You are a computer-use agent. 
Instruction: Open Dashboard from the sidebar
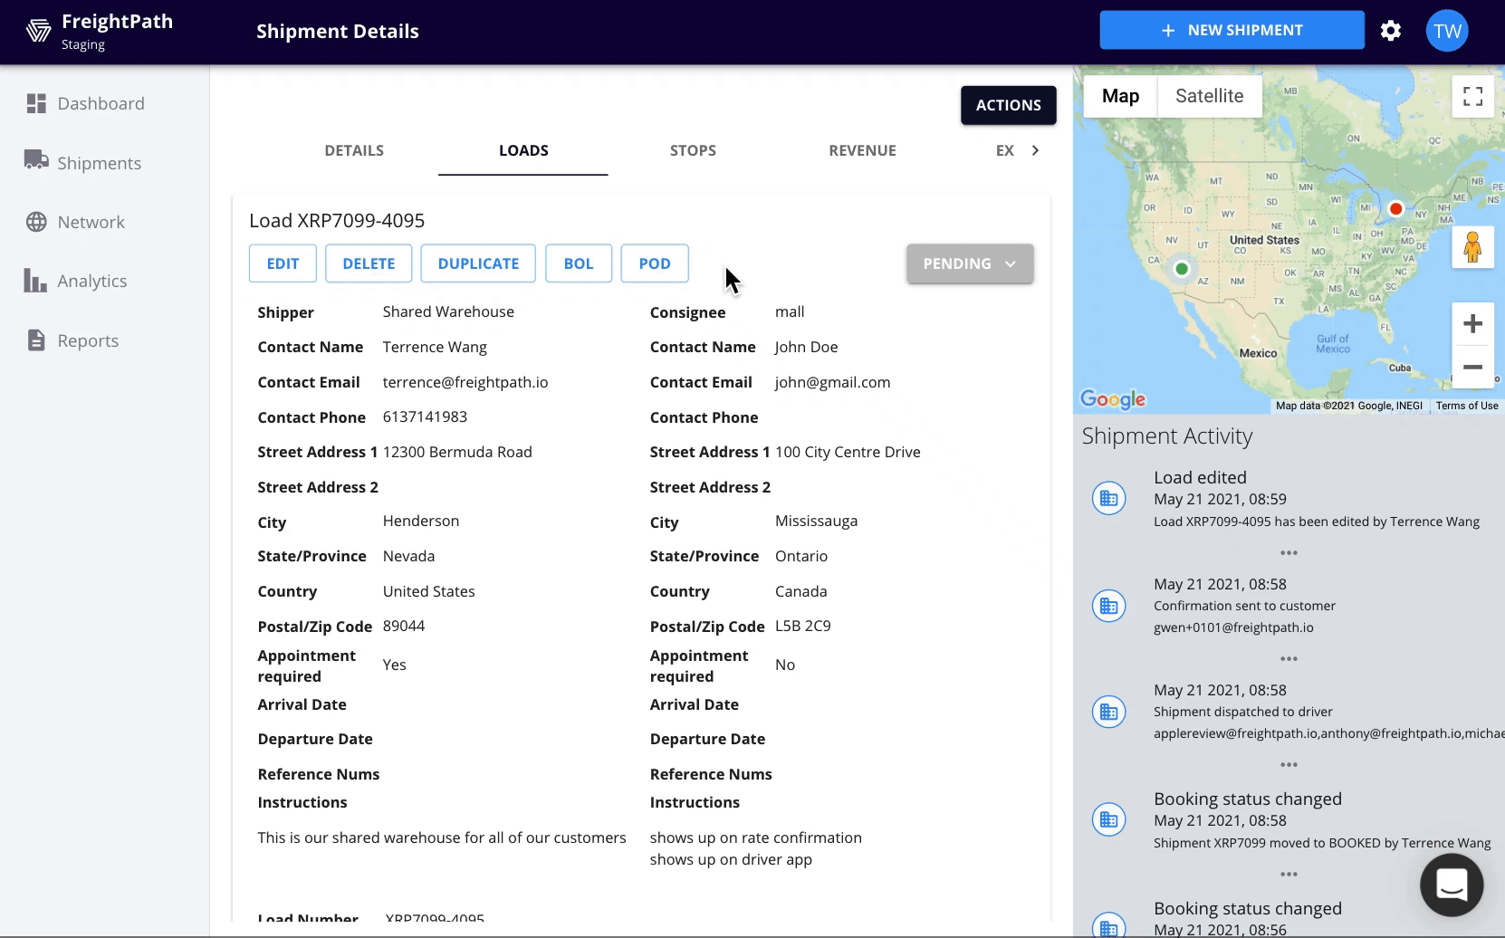[x=86, y=103]
